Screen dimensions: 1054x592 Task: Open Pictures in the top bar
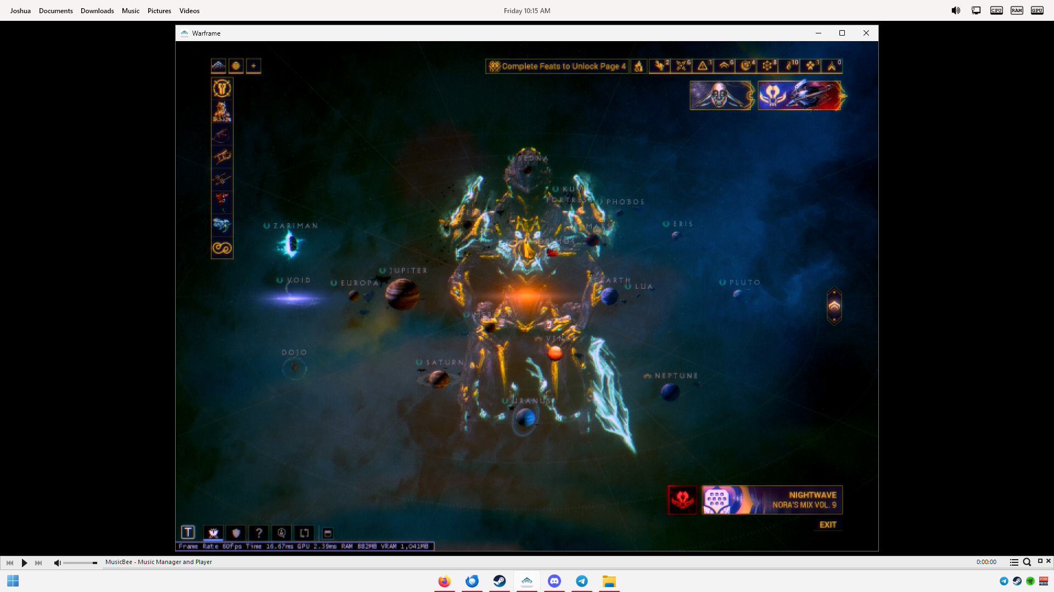pos(159,11)
